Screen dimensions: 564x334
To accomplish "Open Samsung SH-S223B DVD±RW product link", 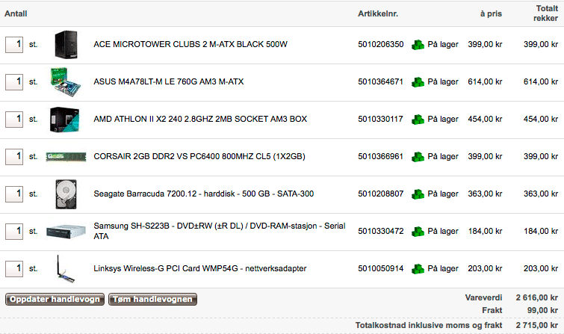I will [220, 231].
